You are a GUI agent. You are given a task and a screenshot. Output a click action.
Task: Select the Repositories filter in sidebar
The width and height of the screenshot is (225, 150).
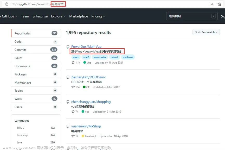click(36, 33)
